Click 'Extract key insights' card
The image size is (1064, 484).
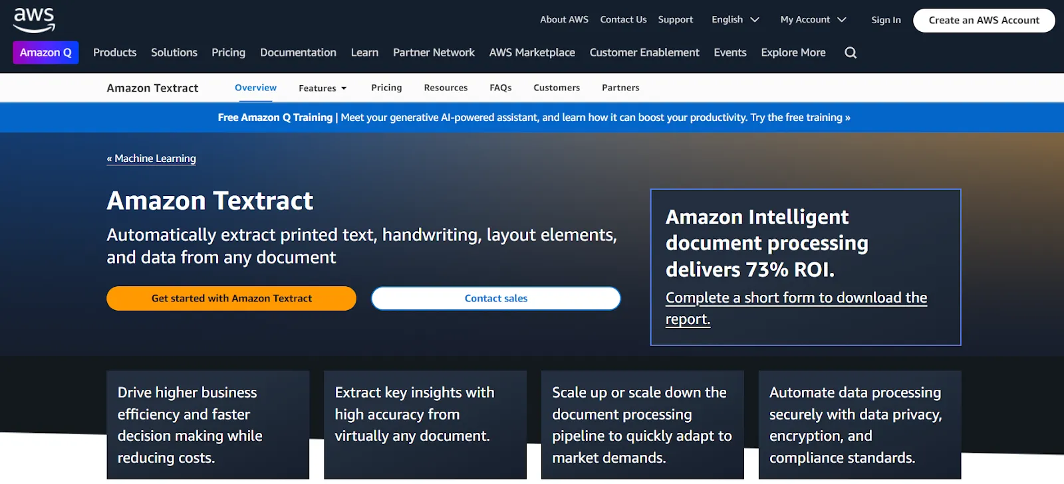425,425
